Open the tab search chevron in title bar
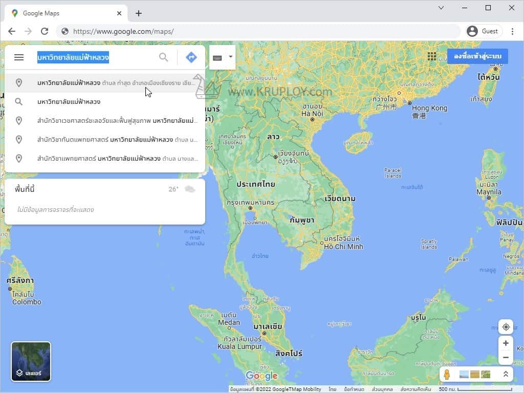Screen dimensions: 524x393 click(441, 8)
